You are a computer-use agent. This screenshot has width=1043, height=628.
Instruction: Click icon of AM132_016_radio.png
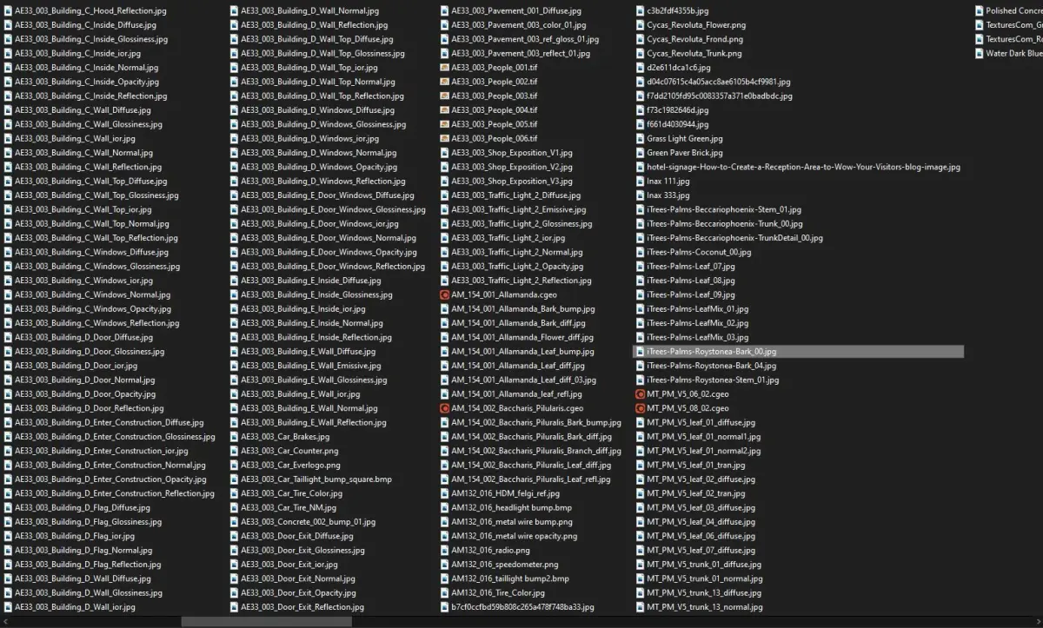click(444, 550)
